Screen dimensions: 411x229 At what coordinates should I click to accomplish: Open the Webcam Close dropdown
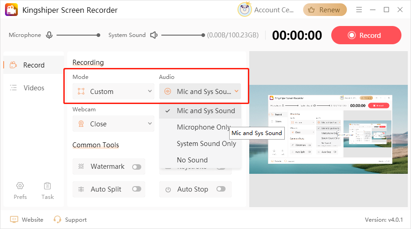click(x=113, y=124)
